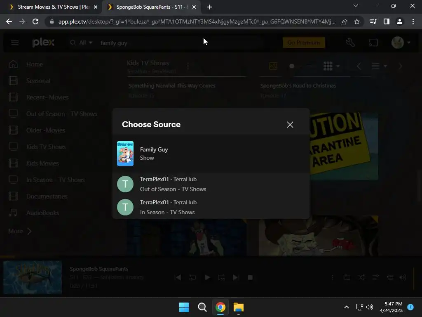Open a new browser tab

coord(210,7)
